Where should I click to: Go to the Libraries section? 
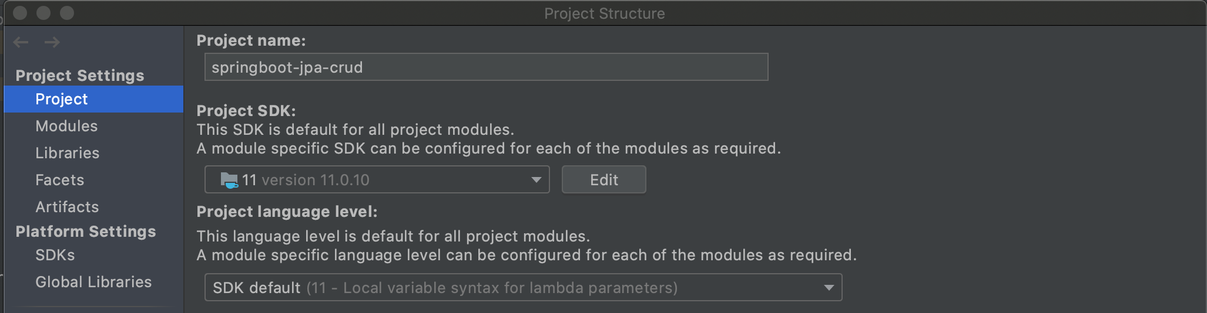(x=68, y=153)
